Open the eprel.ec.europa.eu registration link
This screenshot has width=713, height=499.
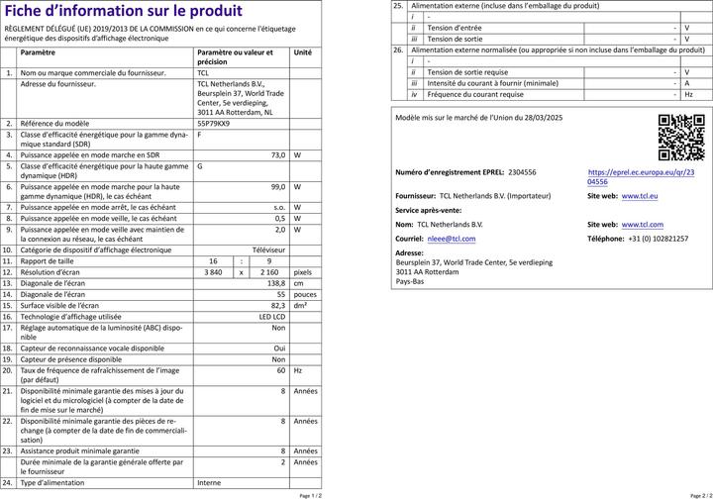click(x=641, y=176)
